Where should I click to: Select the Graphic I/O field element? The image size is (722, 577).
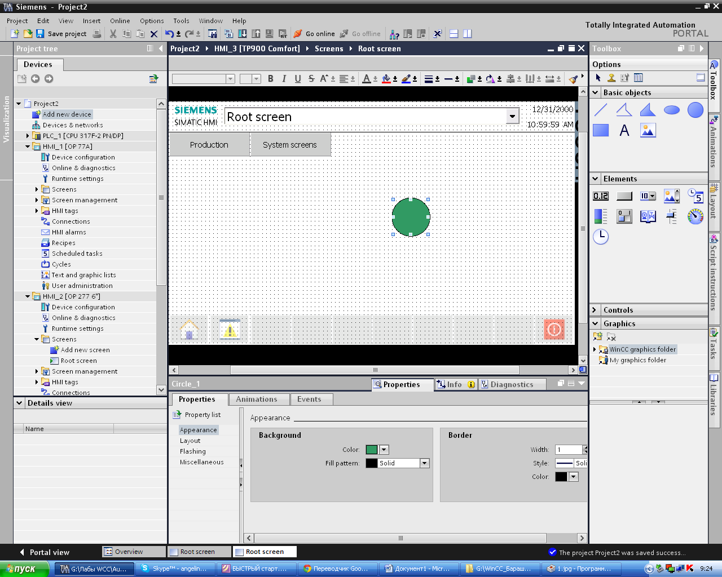click(x=672, y=196)
